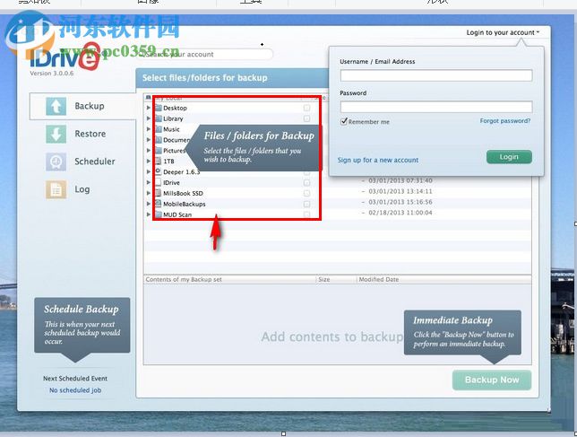Expand the Library folder tree
The image size is (577, 437).
click(149, 118)
